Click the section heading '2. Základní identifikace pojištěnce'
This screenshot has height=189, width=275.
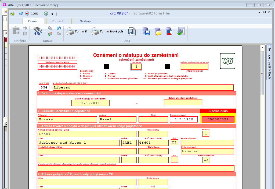point(64,111)
